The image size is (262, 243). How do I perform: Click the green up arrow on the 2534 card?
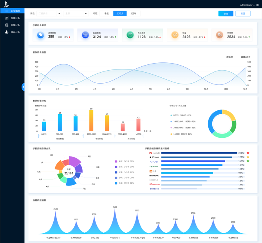[x=249, y=37]
